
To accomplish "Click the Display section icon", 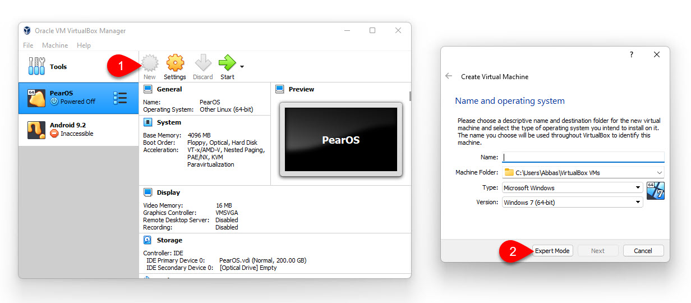I will point(148,192).
